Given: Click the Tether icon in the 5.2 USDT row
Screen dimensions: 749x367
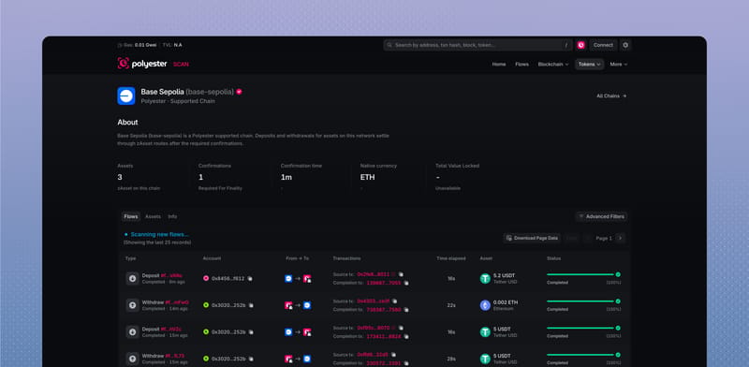Looking at the screenshot, I should point(485,278).
